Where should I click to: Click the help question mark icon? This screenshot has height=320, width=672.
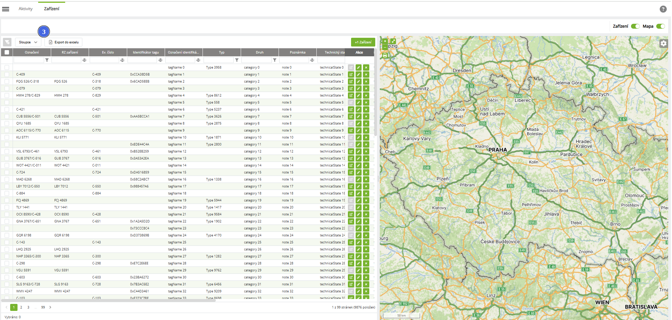pos(663,9)
